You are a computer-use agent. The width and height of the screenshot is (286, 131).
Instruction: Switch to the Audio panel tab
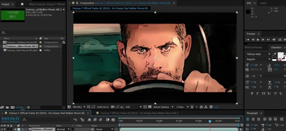pyautogui.click(x=263, y=3)
